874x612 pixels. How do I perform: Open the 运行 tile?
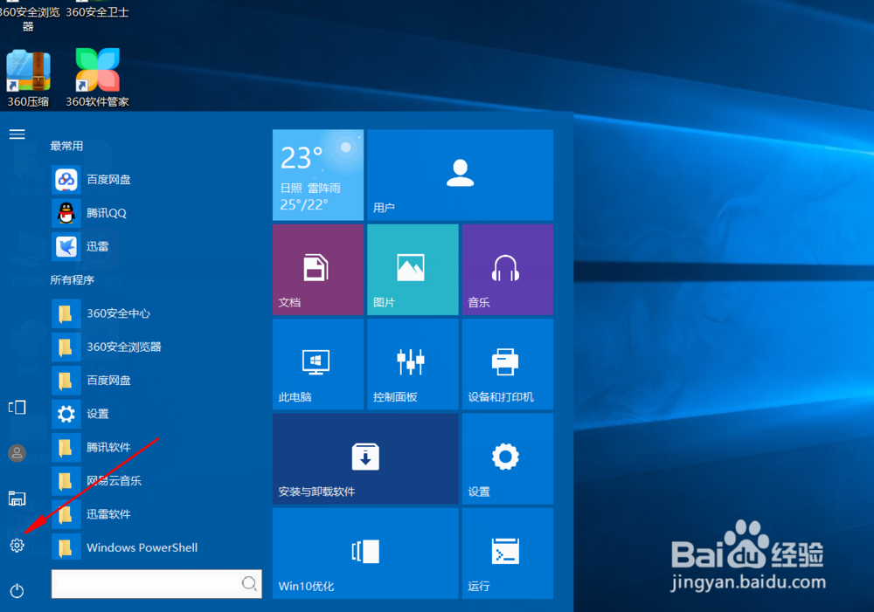[507, 554]
